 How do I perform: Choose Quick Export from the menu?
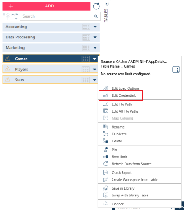coord(139,172)
